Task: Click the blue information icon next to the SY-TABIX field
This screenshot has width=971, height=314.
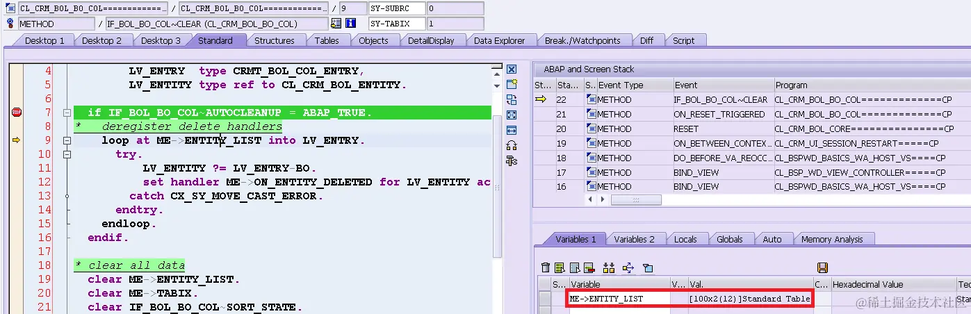Action: point(350,24)
